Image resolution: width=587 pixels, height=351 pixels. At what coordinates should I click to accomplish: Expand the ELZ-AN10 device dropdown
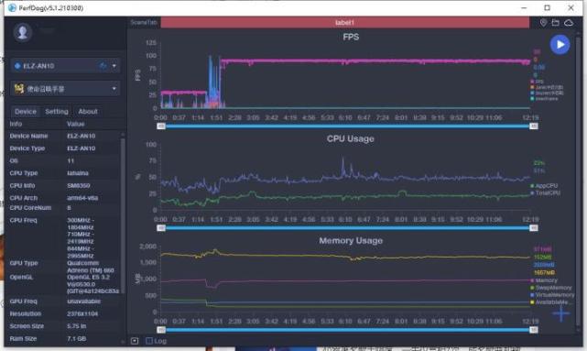coord(114,66)
